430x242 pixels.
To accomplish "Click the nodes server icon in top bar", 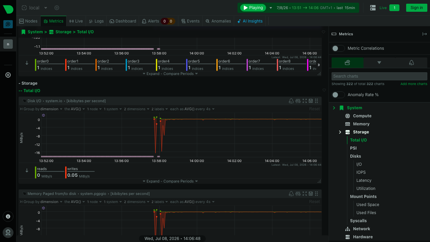I will (x=373, y=8).
